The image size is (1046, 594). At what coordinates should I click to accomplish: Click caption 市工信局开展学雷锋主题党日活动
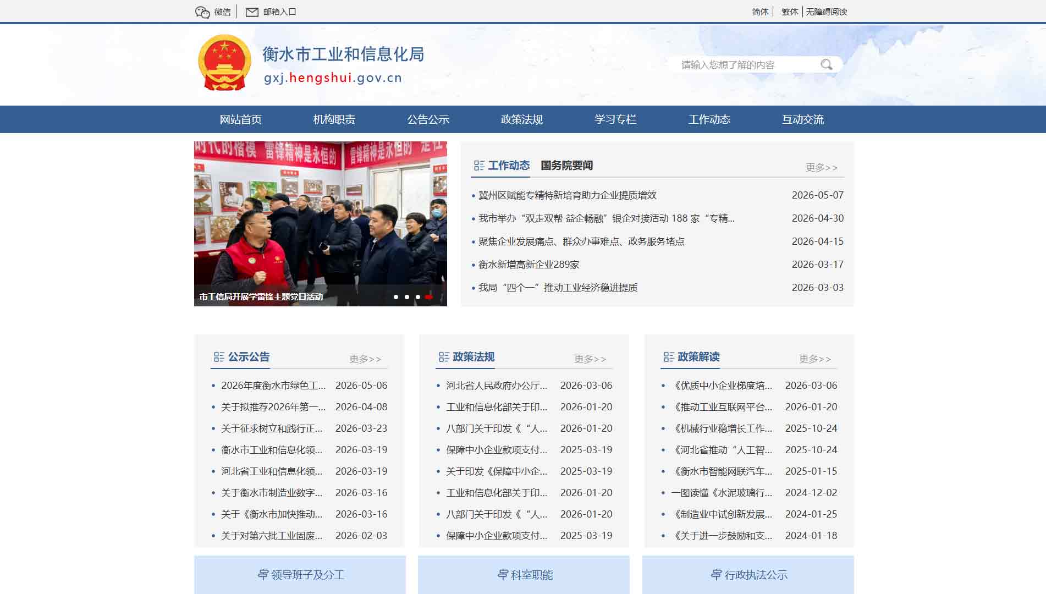(x=261, y=297)
